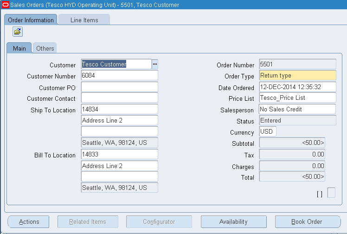This screenshot has height=234, width=347.
Task: Click the Ship To Location label
Action: click(x=53, y=110)
